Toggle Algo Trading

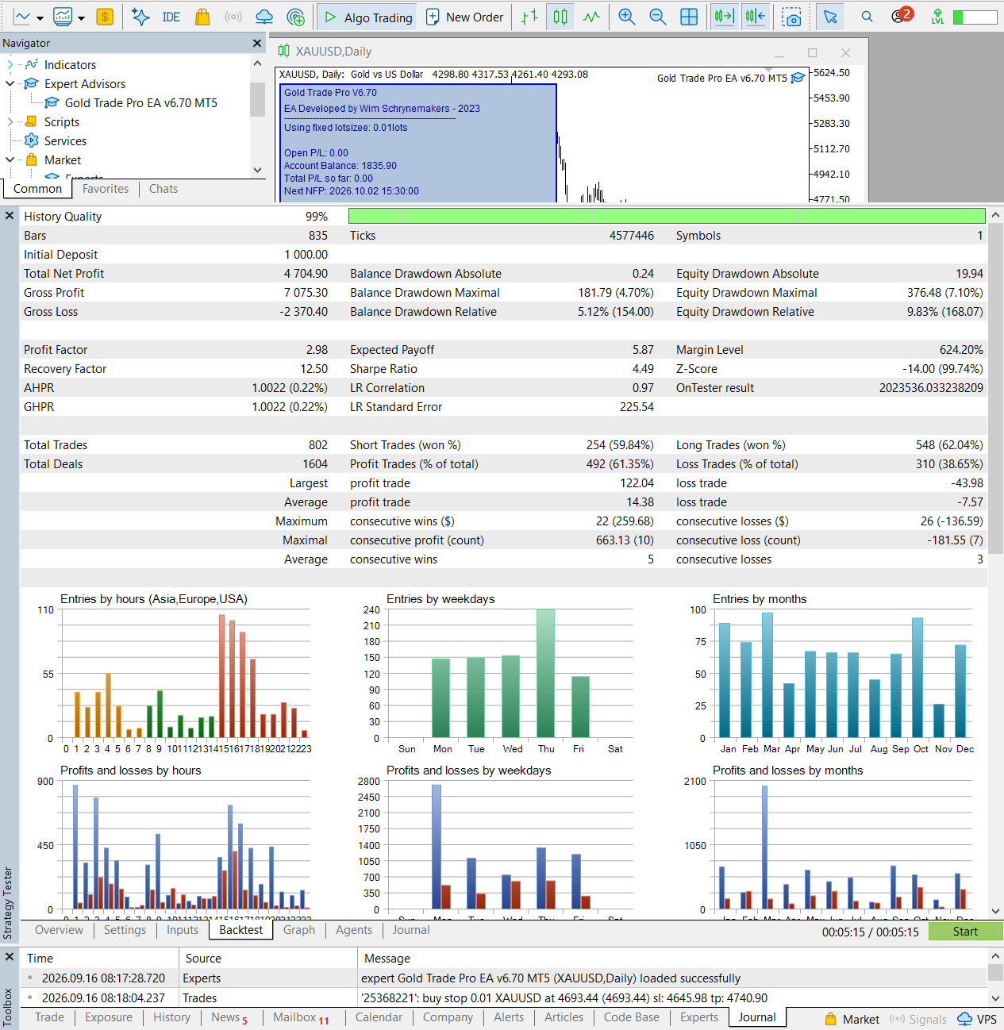(x=369, y=17)
